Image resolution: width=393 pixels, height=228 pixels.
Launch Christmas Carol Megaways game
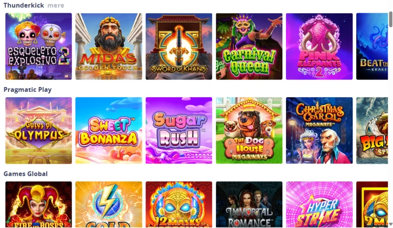[319, 130]
